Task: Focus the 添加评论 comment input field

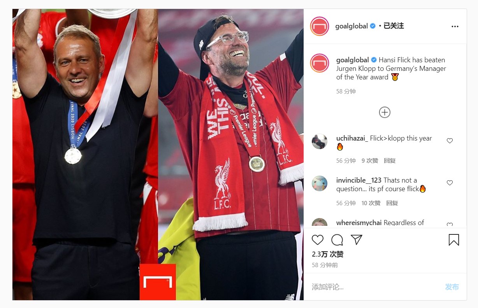Action: 376,287
